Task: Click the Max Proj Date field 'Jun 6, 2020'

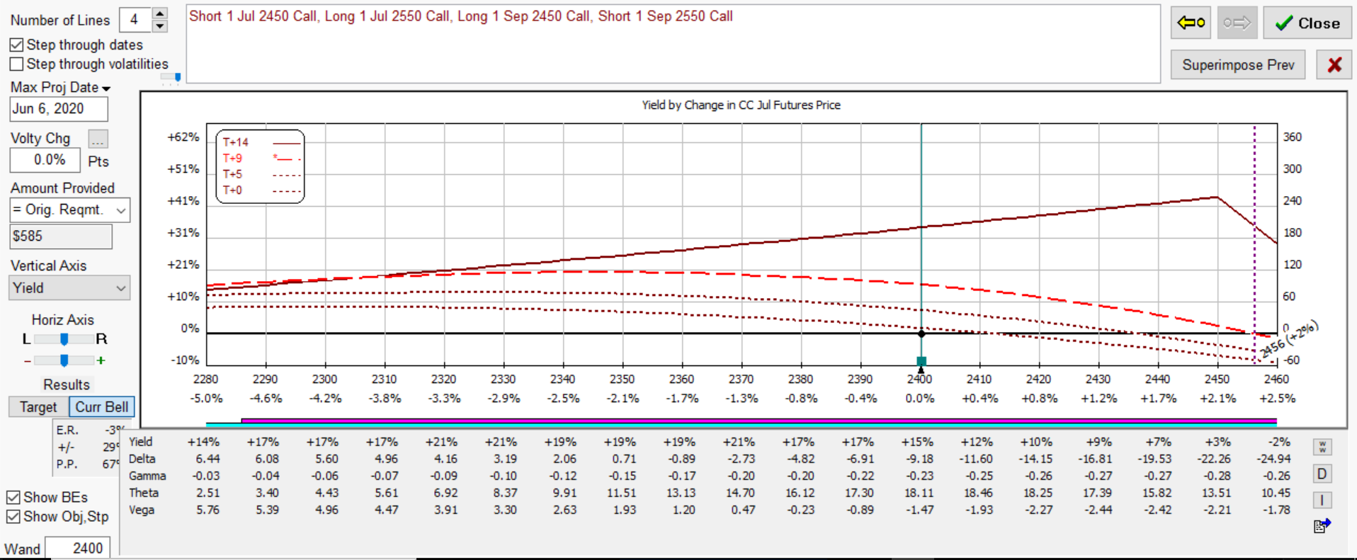Action: pos(59,109)
